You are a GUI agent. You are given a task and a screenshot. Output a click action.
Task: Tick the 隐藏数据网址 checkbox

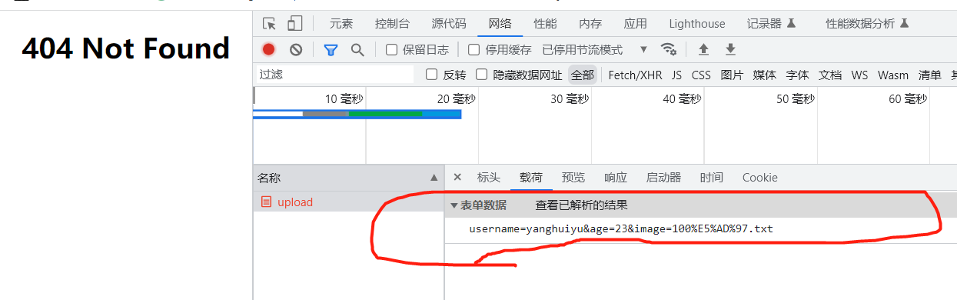pos(481,75)
